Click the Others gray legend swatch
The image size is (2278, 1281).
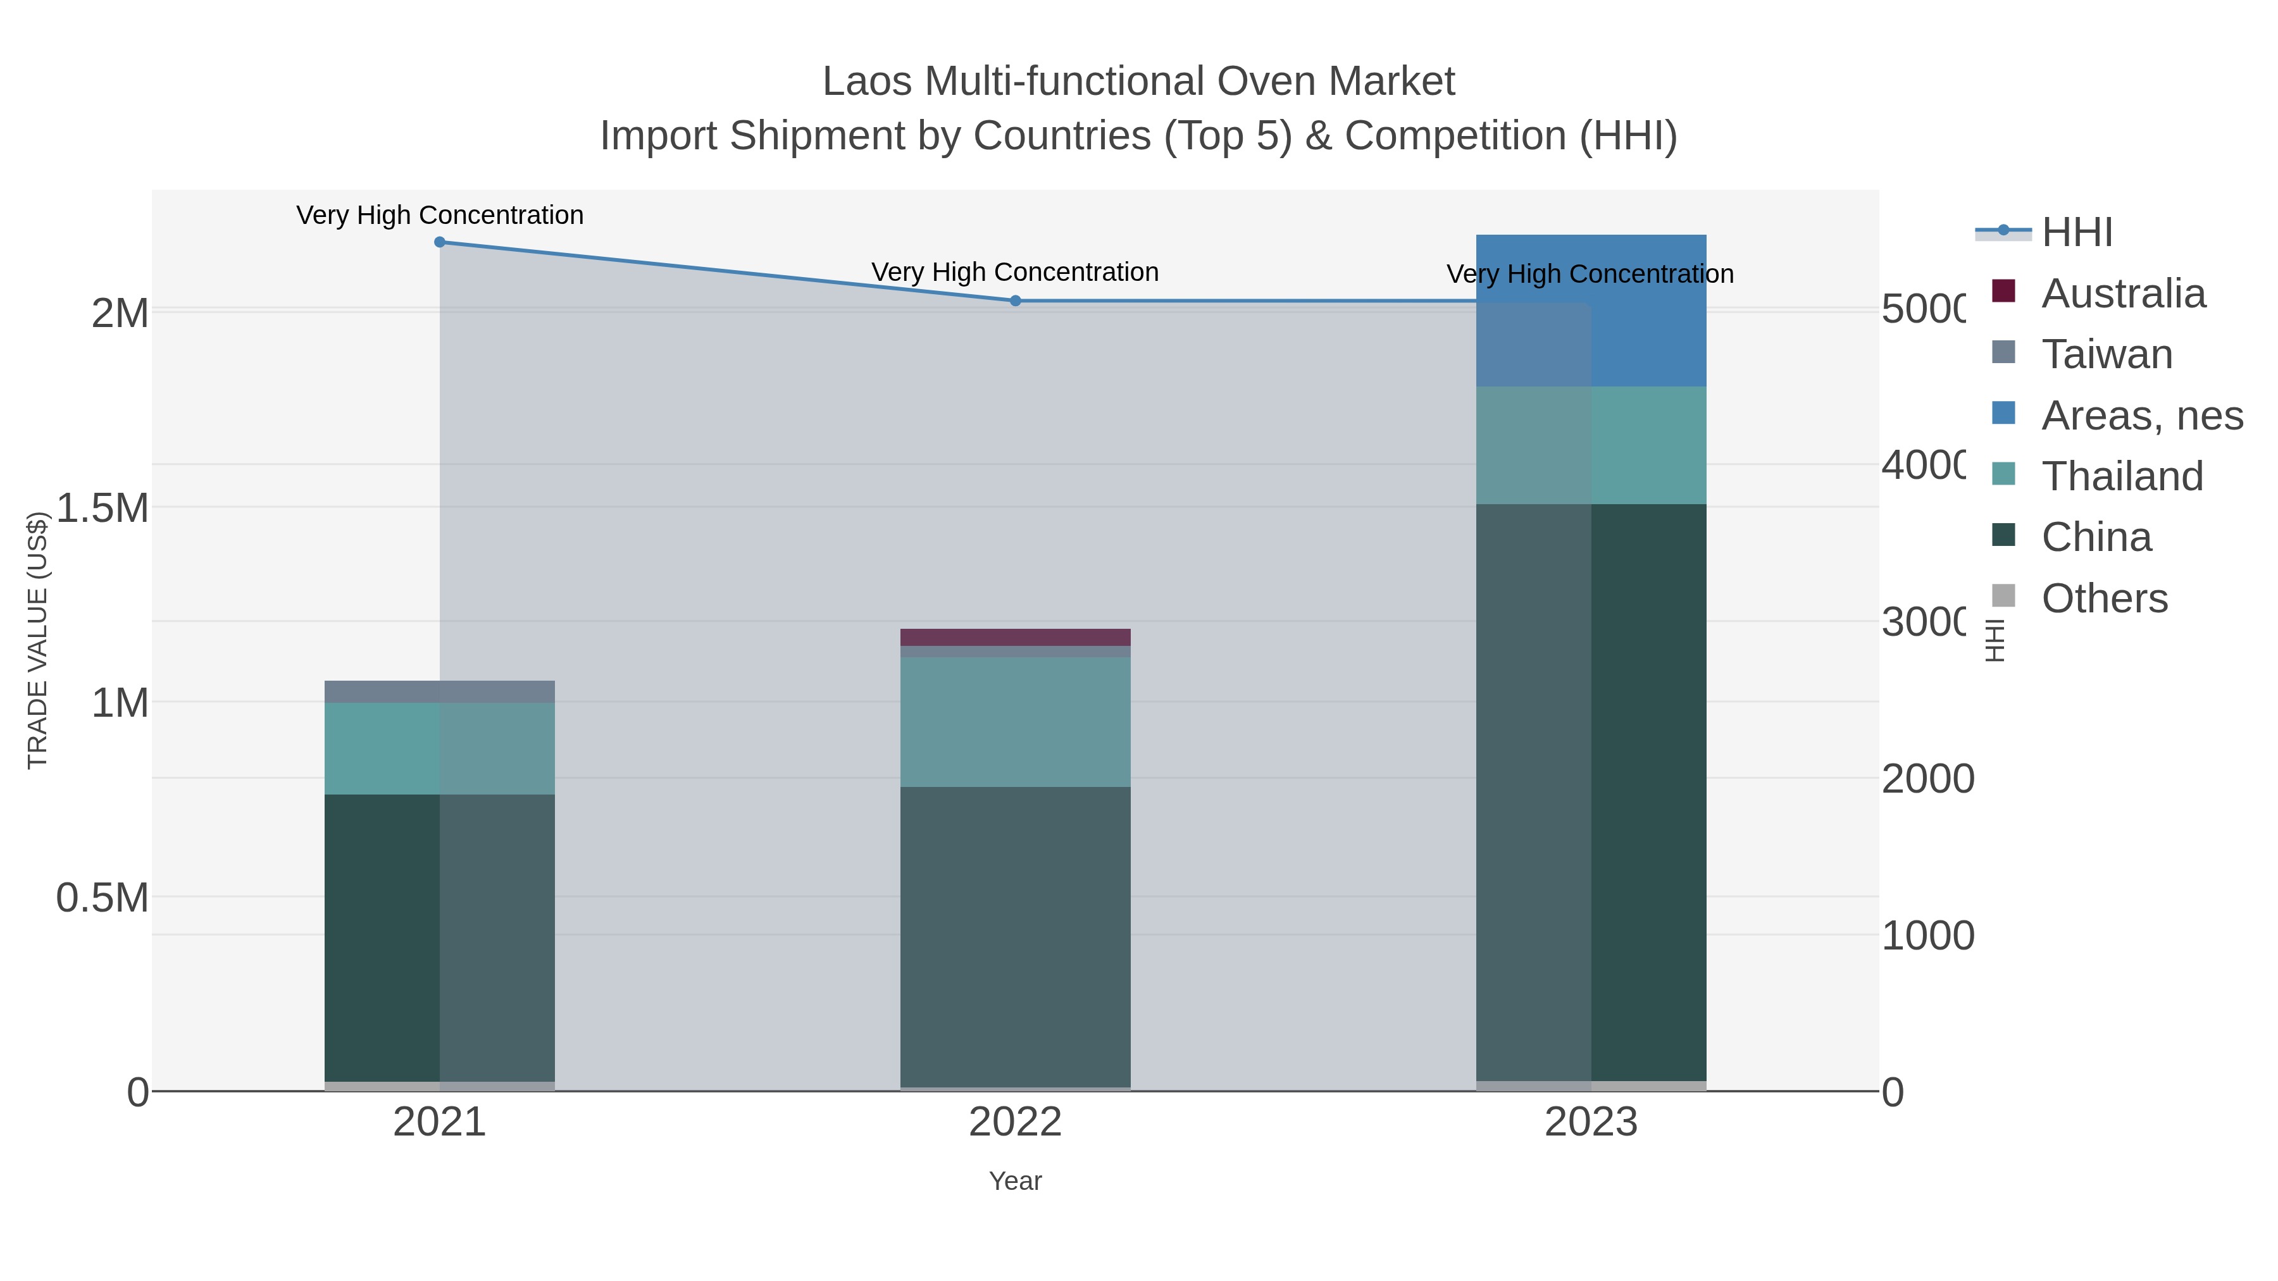pos(2003,596)
